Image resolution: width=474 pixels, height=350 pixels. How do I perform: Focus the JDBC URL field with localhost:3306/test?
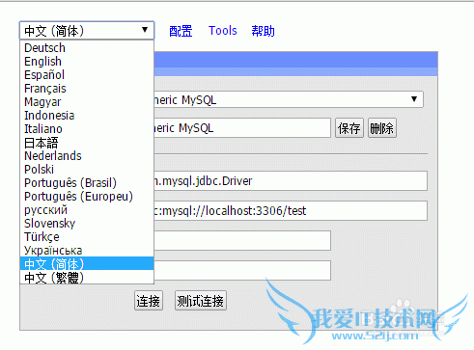pos(291,211)
